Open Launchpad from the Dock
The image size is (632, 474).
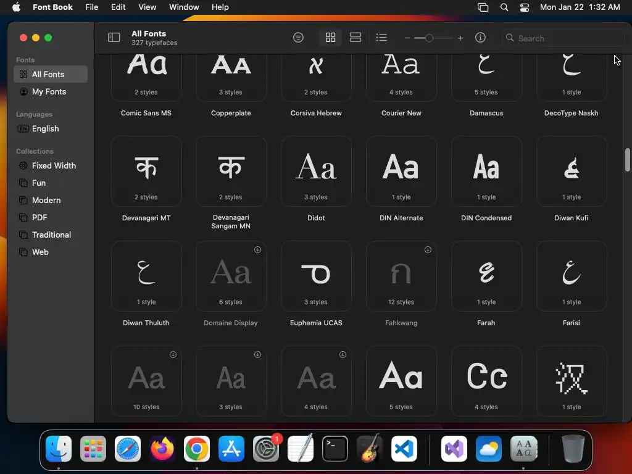coord(93,449)
